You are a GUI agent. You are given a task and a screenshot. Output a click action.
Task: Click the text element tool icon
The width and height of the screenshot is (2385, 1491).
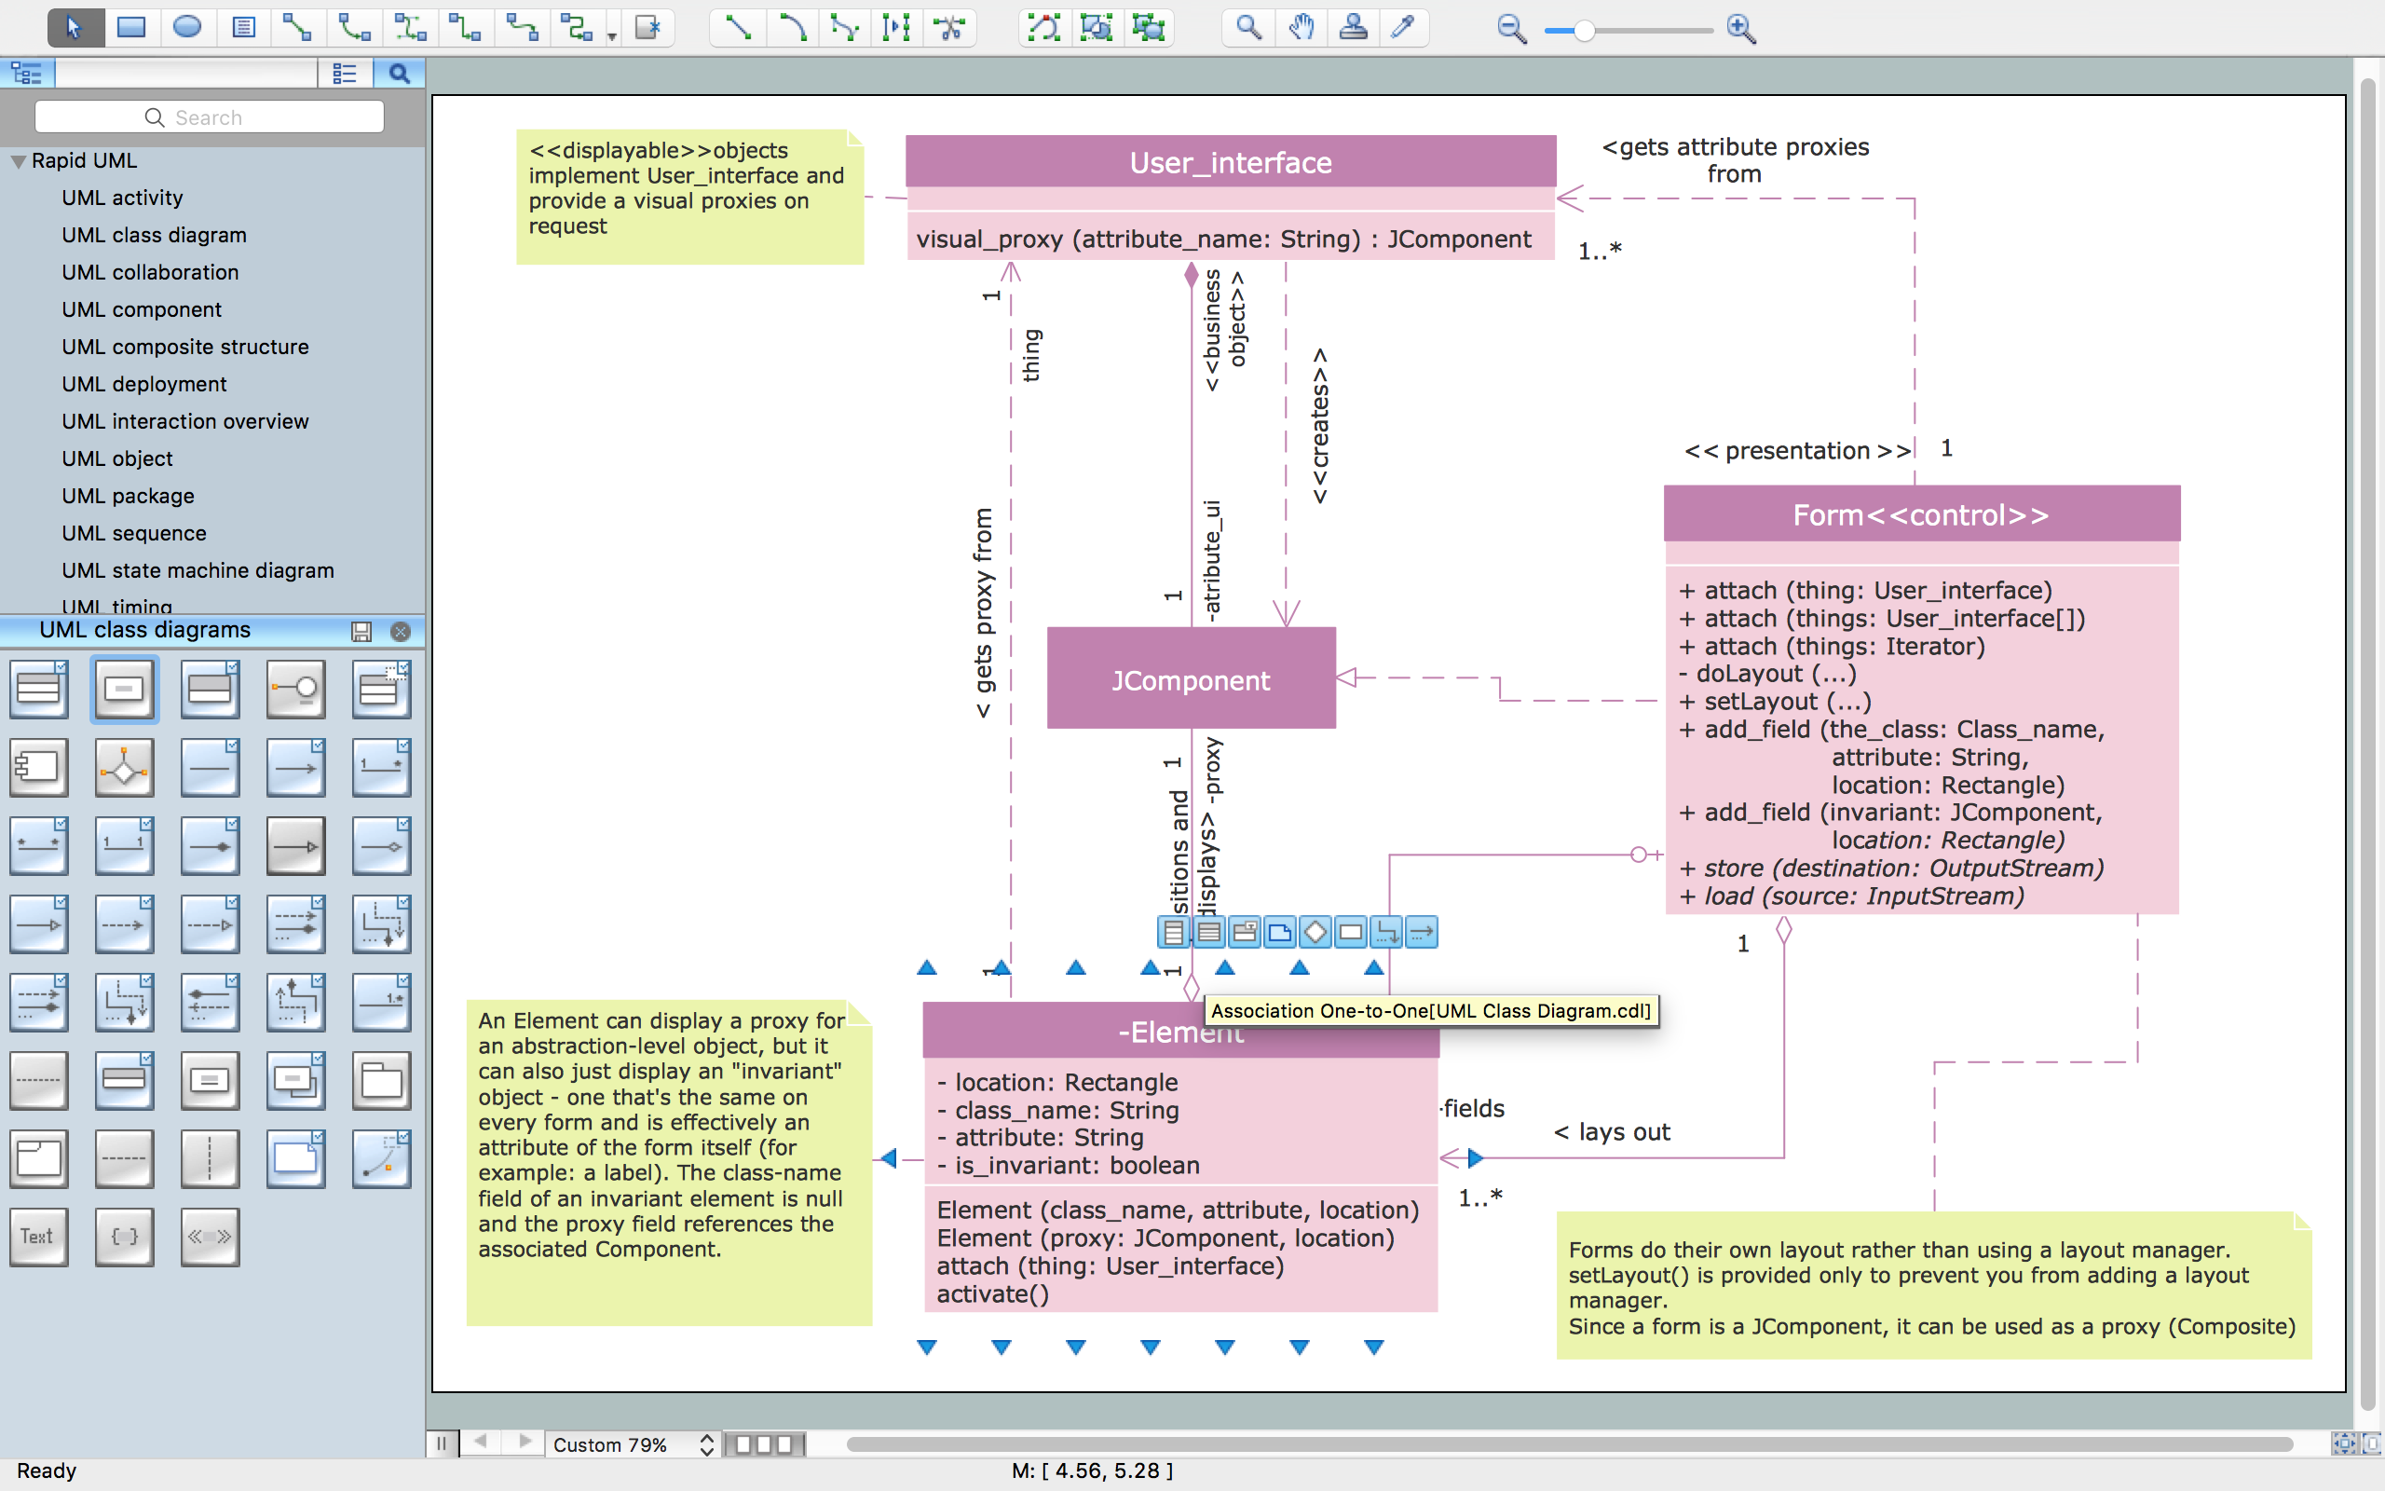(x=36, y=1235)
